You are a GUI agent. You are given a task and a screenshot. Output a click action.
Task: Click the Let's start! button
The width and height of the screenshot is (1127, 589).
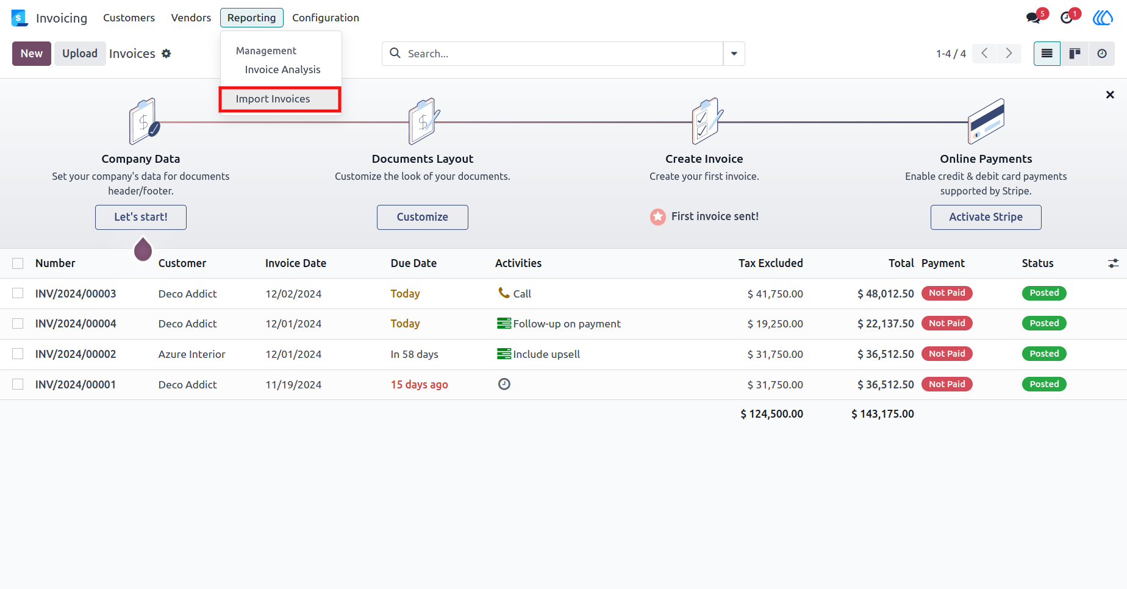141,217
